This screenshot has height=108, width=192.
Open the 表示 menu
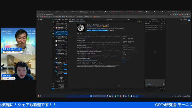pyautogui.click(x=67, y=19)
